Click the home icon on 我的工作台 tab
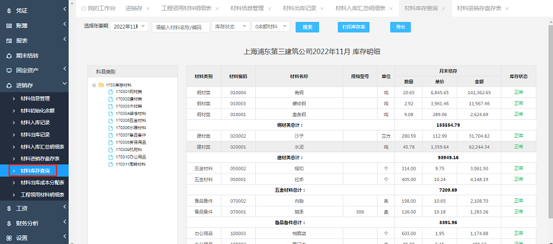This screenshot has height=244, width=553. (84, 8)
